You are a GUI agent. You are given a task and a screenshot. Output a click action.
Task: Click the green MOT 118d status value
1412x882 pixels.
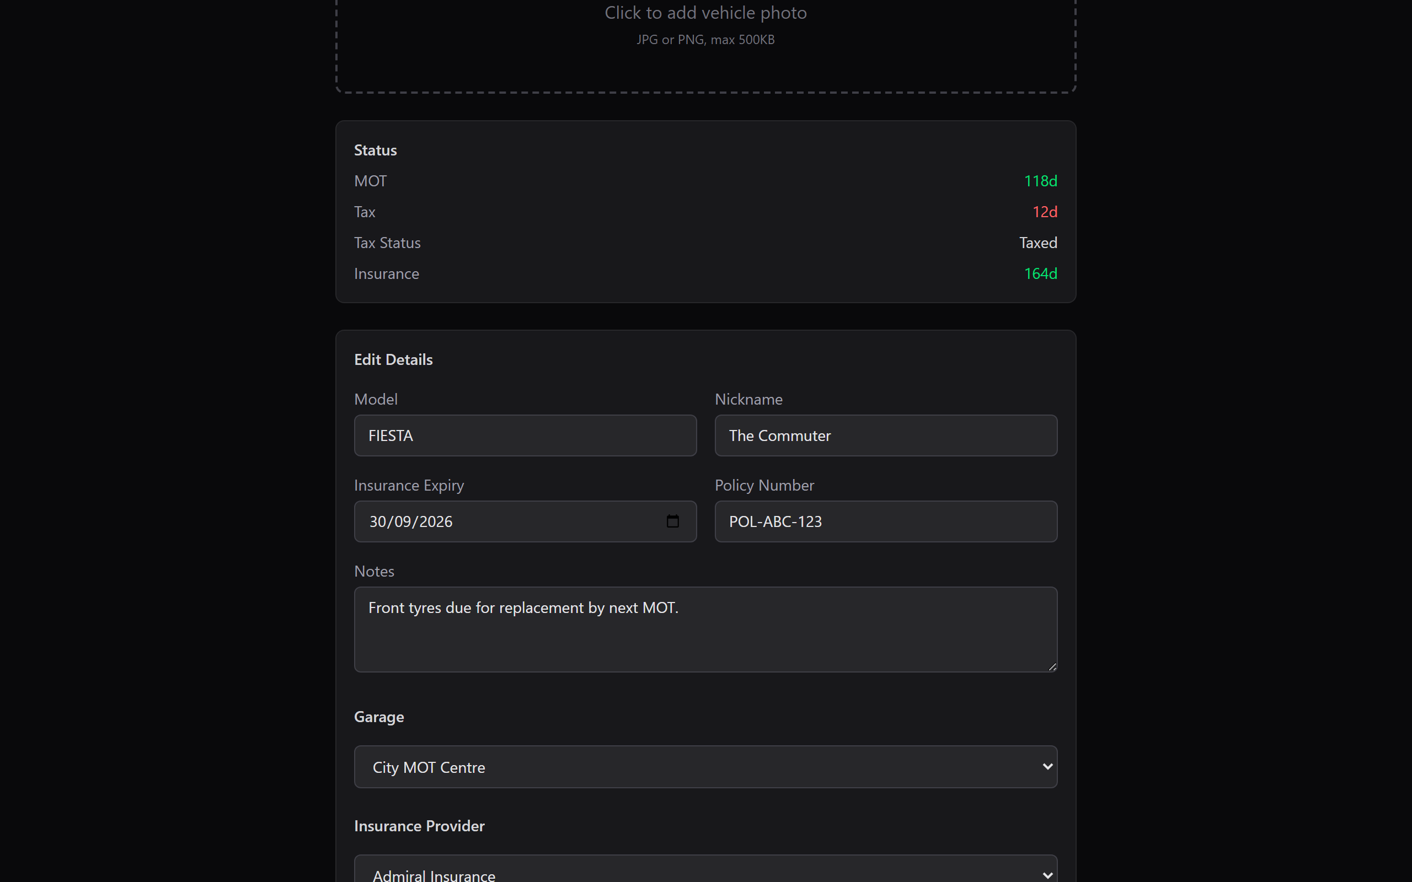[1040, 181]
